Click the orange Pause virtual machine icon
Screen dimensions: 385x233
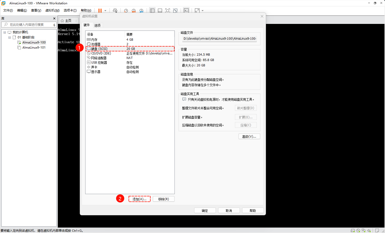point(100,10)
